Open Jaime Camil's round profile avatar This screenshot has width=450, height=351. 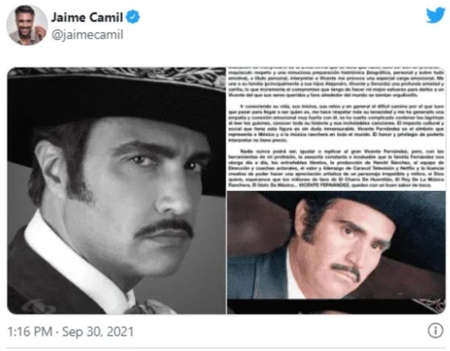[x=27, y=25]
